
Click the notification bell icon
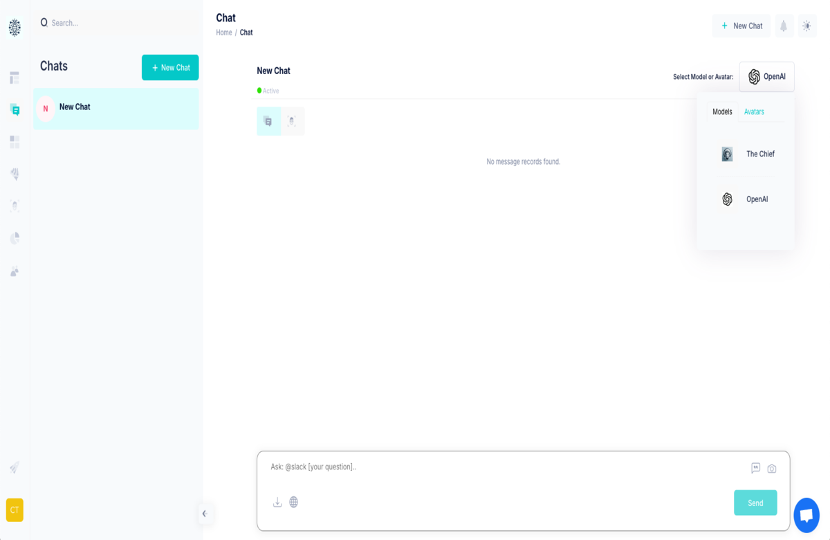point(784,26)
